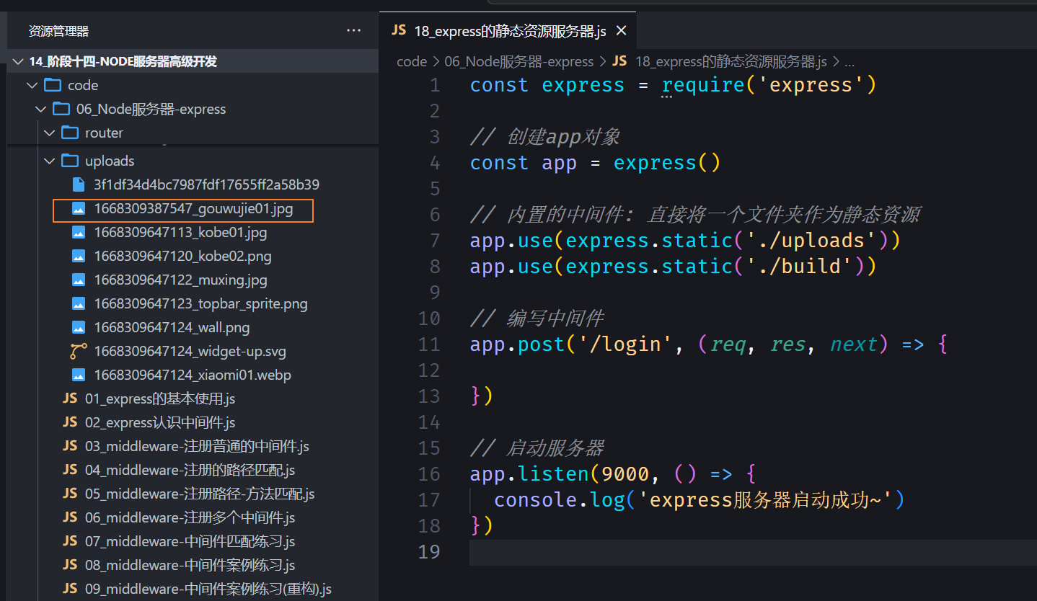Image resolution: width=1037 pixels, height=601 pixels.
Task: Click the file icon of 3f1df34d4bc7987fdf17655ff2a58b39
Action: [79, 185]
